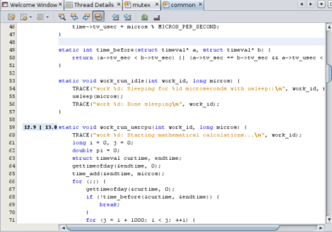This screenshot has height=232, width=332.
Task: Click the vertical scrollbar thumb
Action: (329, 73)
